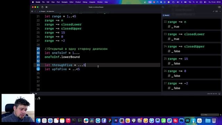Open the Debug menu

85,2
